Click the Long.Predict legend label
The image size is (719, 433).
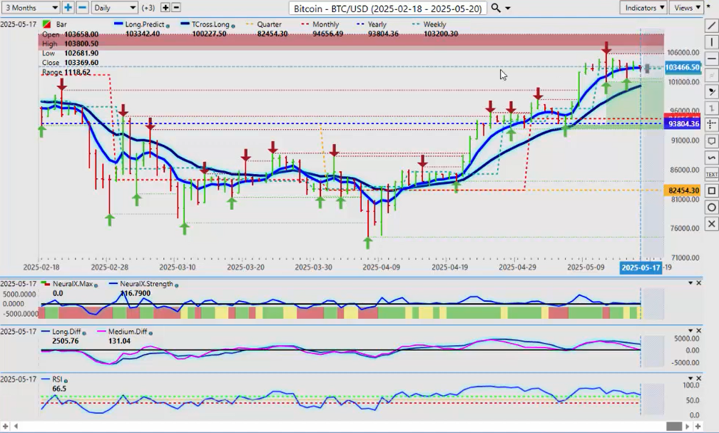(x=145, y=24)
